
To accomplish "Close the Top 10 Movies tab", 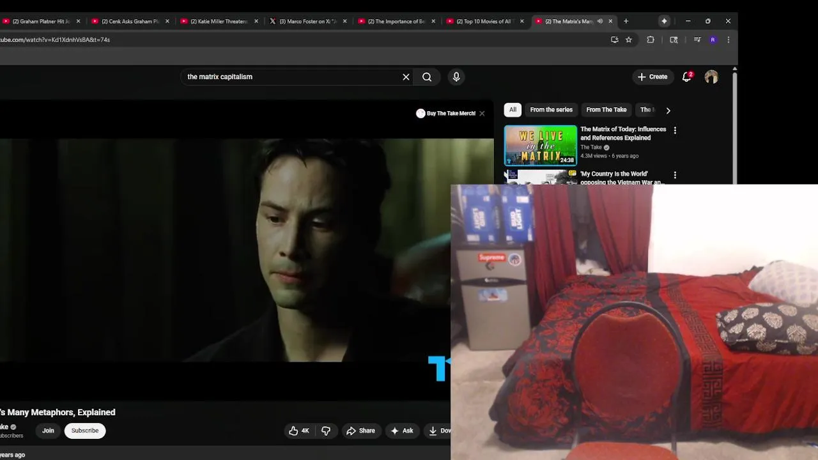I will pos(522,21).
